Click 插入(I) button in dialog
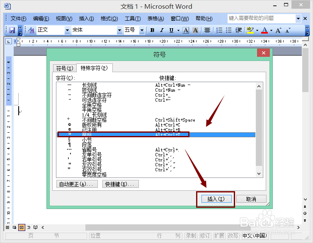This screenshot has height=243, width=313. 216,199
